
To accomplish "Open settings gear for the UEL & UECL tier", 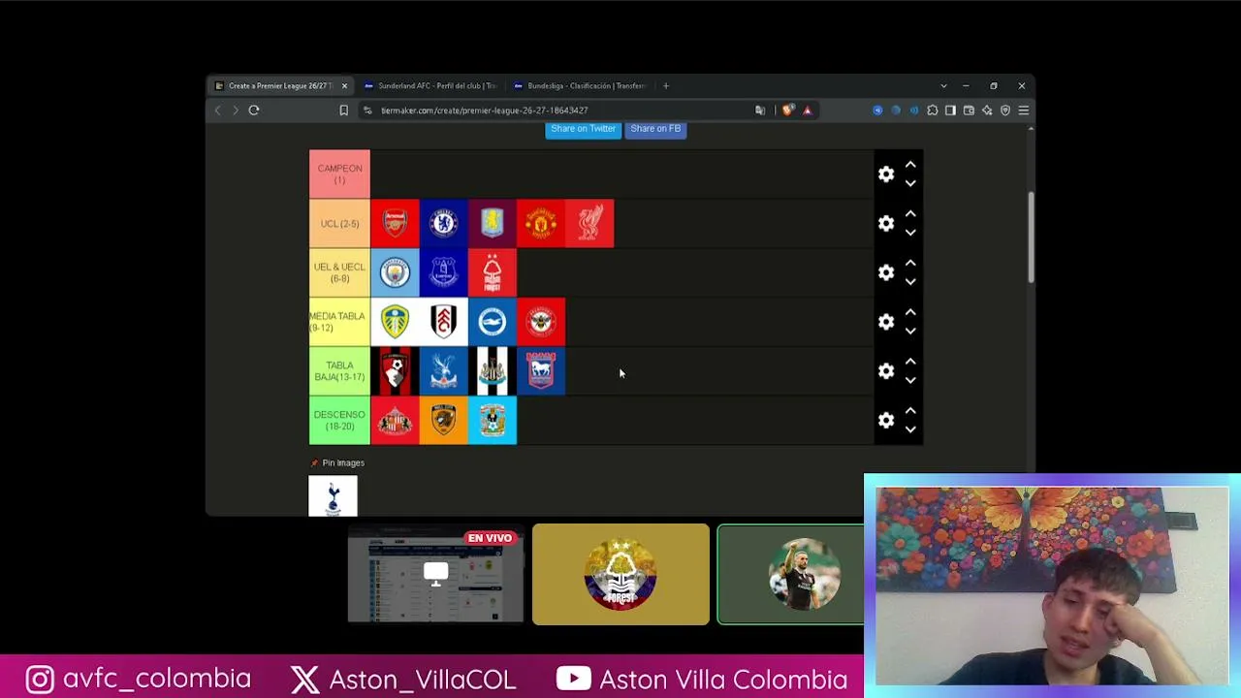I will (886, 272).
